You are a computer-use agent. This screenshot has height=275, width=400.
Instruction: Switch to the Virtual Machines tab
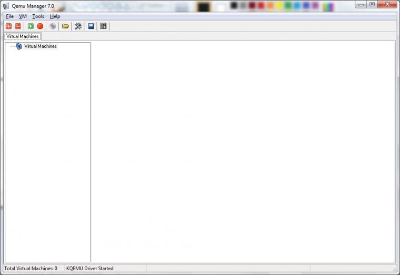23,36
